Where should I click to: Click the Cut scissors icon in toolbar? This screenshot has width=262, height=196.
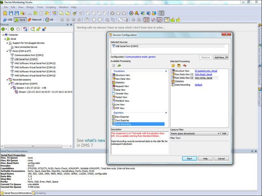tap(30, 13)
